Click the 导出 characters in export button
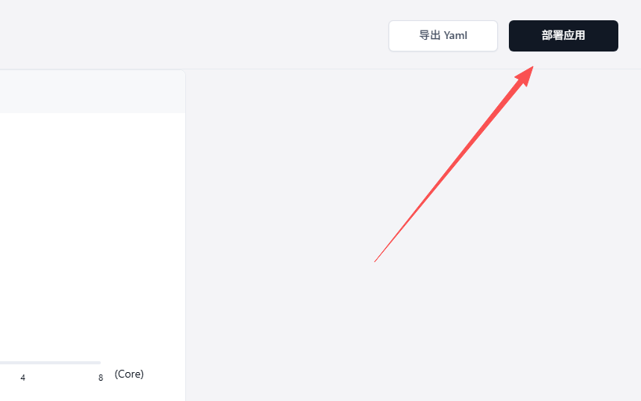 430,35
